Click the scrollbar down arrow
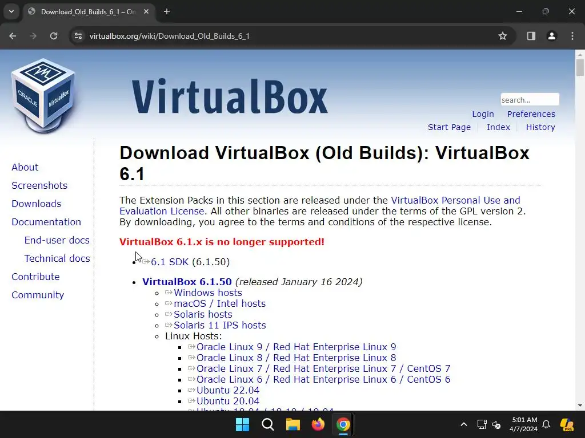Image resolution: width=585 pixels, height=438 pixels. (x=580, y=405)
